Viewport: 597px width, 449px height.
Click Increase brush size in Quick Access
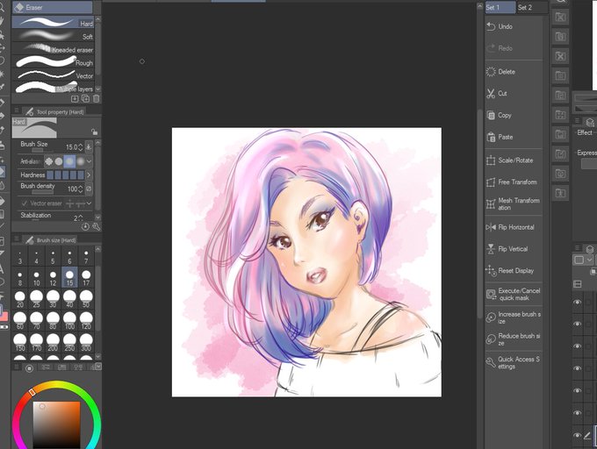point(514,317)
